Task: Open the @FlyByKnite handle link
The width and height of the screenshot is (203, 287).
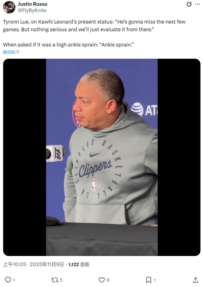Action: [x=32, y=10]
